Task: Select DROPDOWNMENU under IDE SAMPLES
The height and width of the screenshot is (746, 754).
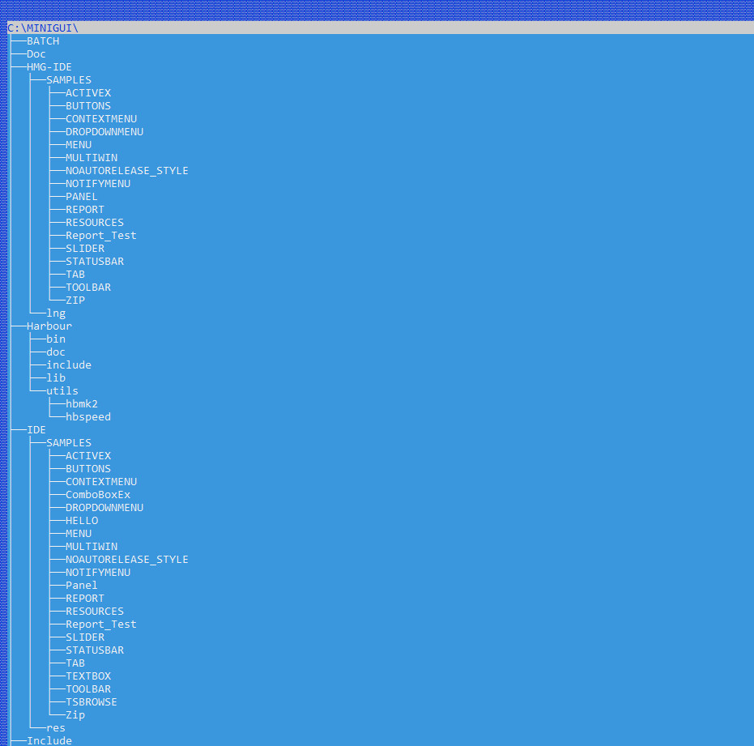Action: point(104,508)
